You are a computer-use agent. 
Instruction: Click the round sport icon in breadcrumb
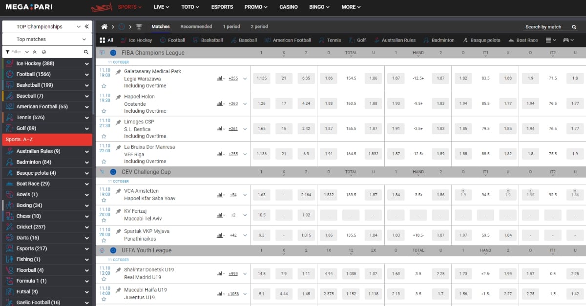[x=122, y=27]
